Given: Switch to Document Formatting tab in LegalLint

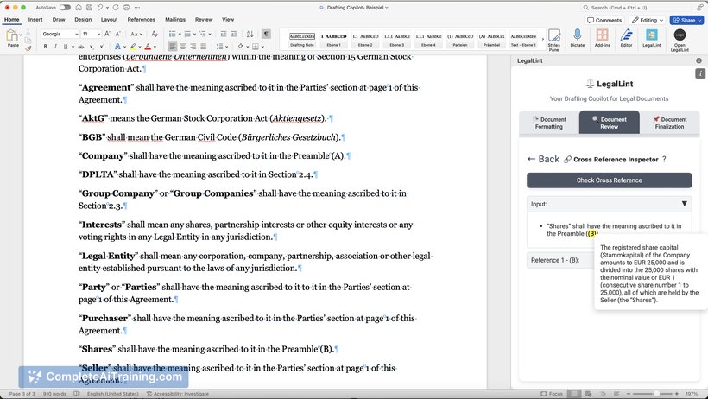Looking at the screenshot, I should pos(549,123).
